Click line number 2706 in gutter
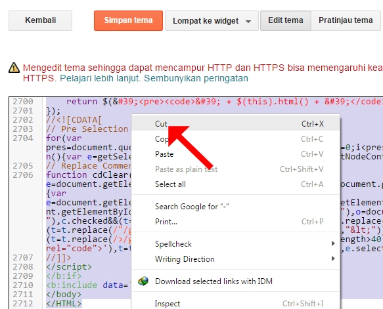383x309 pixels. (x=23, y=175)
